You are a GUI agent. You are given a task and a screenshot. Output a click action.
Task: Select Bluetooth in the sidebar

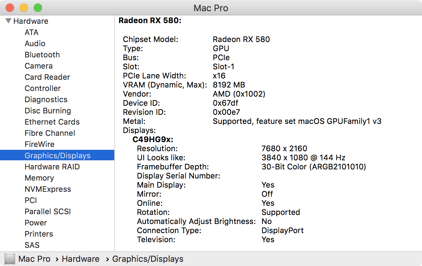pyautogui.click(x=42, y=55)
